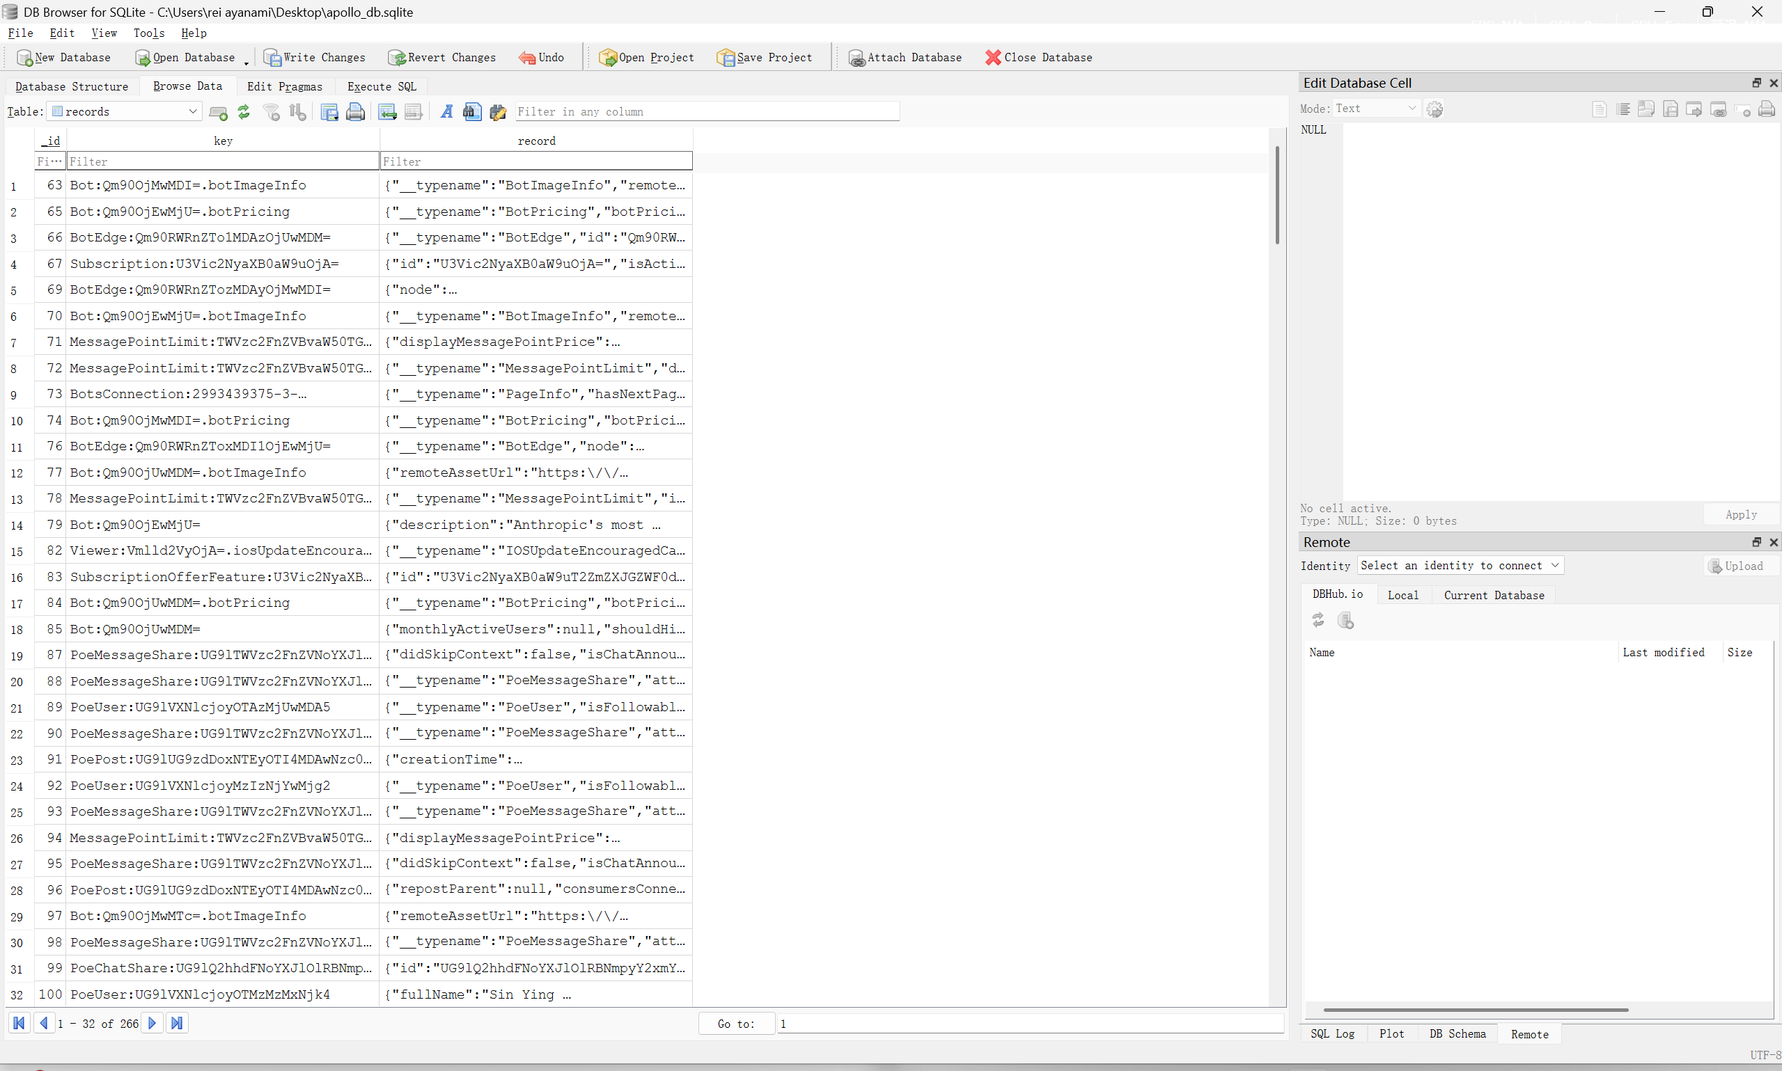Switch to the Execute SQL tab
1782x1071 pixels.
pos(381,86)
